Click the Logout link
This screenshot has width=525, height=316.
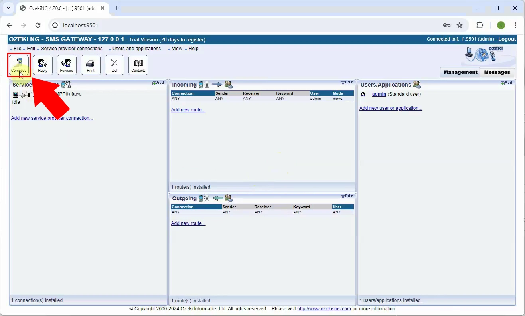click(x=507, y=39)
